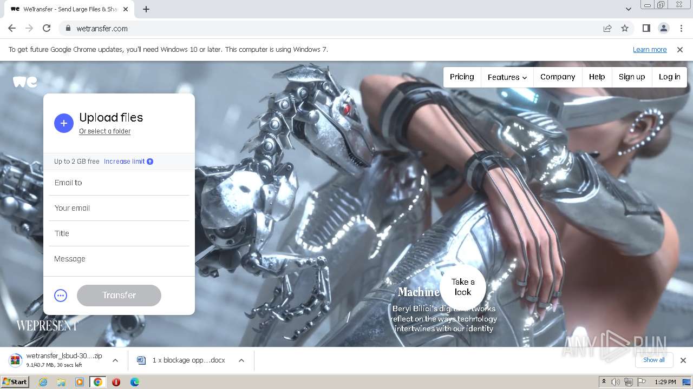Expand the Features dropdown menu
The height and width of the screenshot is (389, 693).
pyautogui.click(x=507, y=77)
